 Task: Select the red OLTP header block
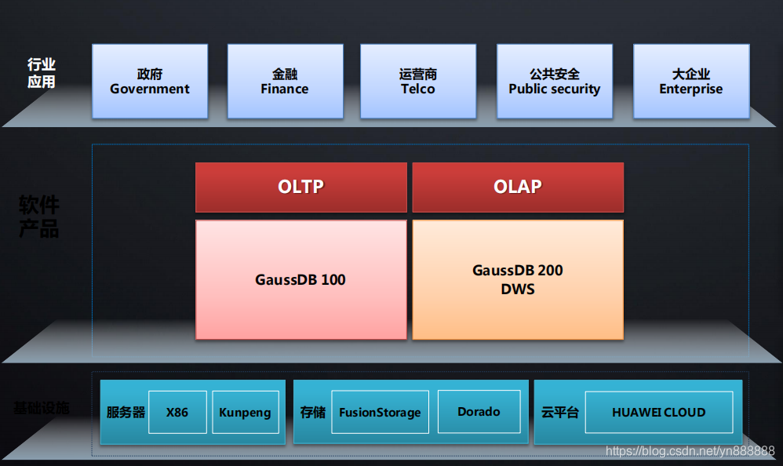tap(301, 187)
